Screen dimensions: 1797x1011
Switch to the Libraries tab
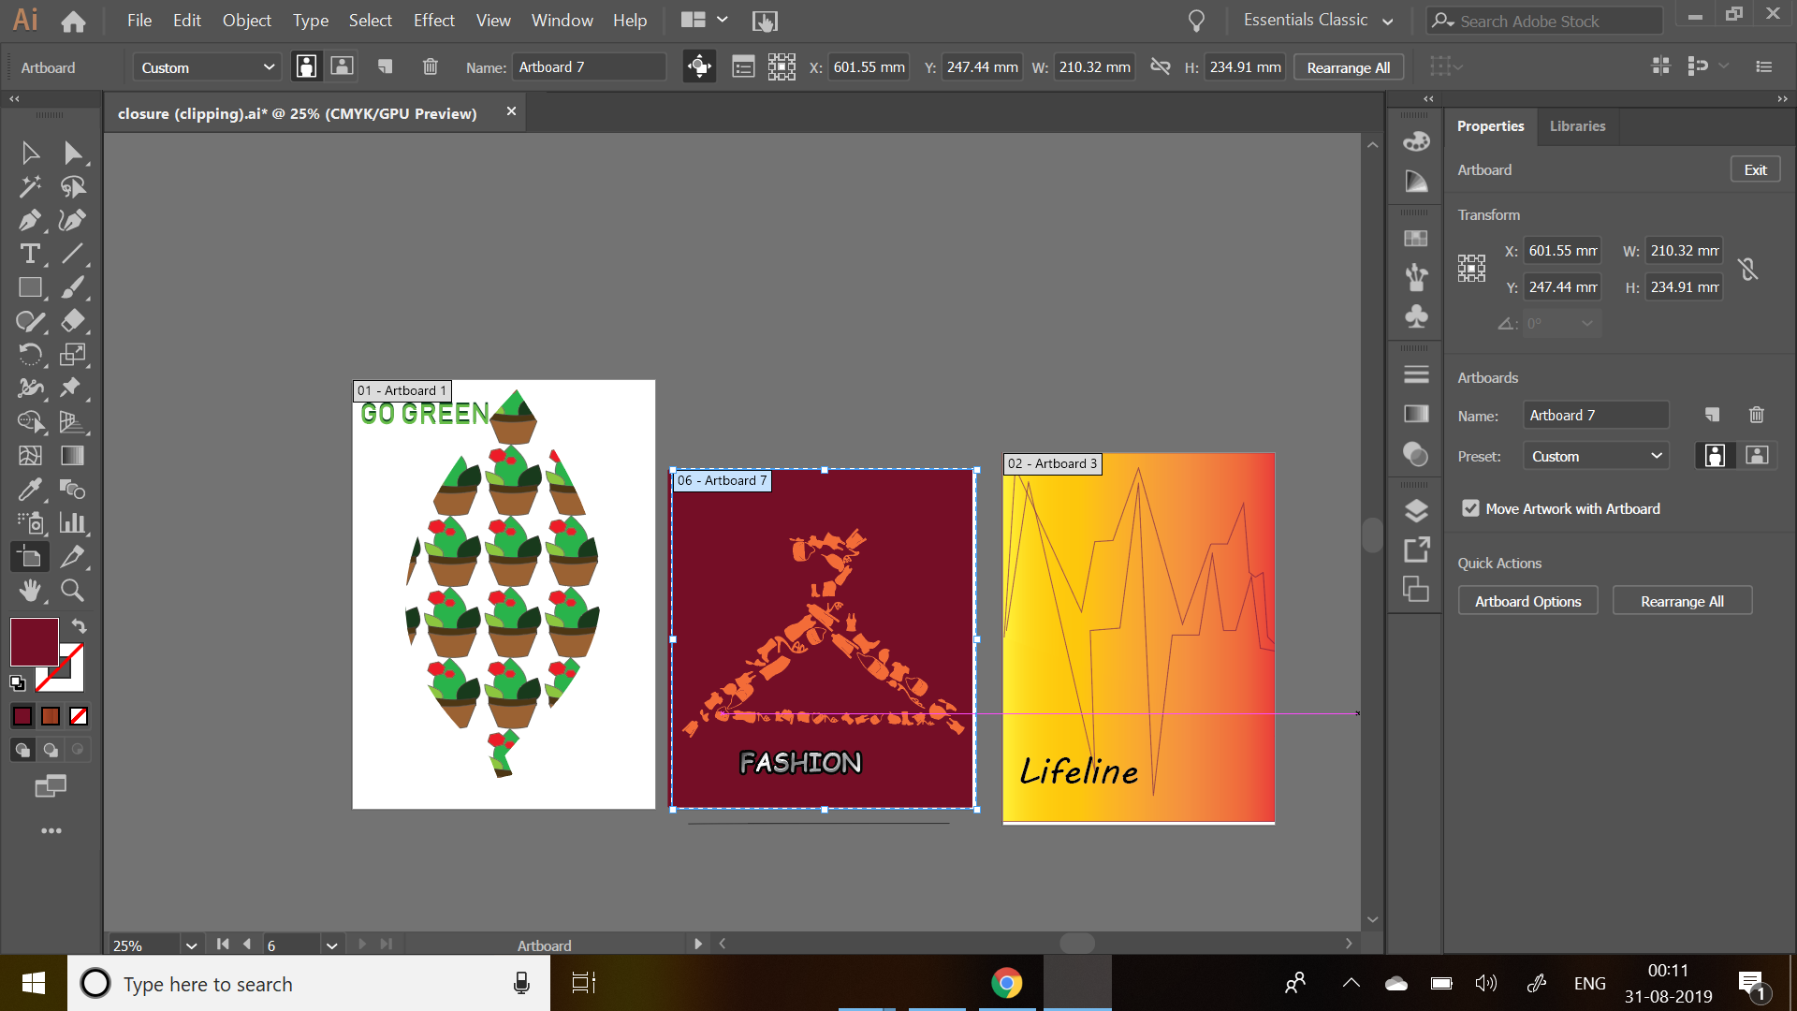1577,125
